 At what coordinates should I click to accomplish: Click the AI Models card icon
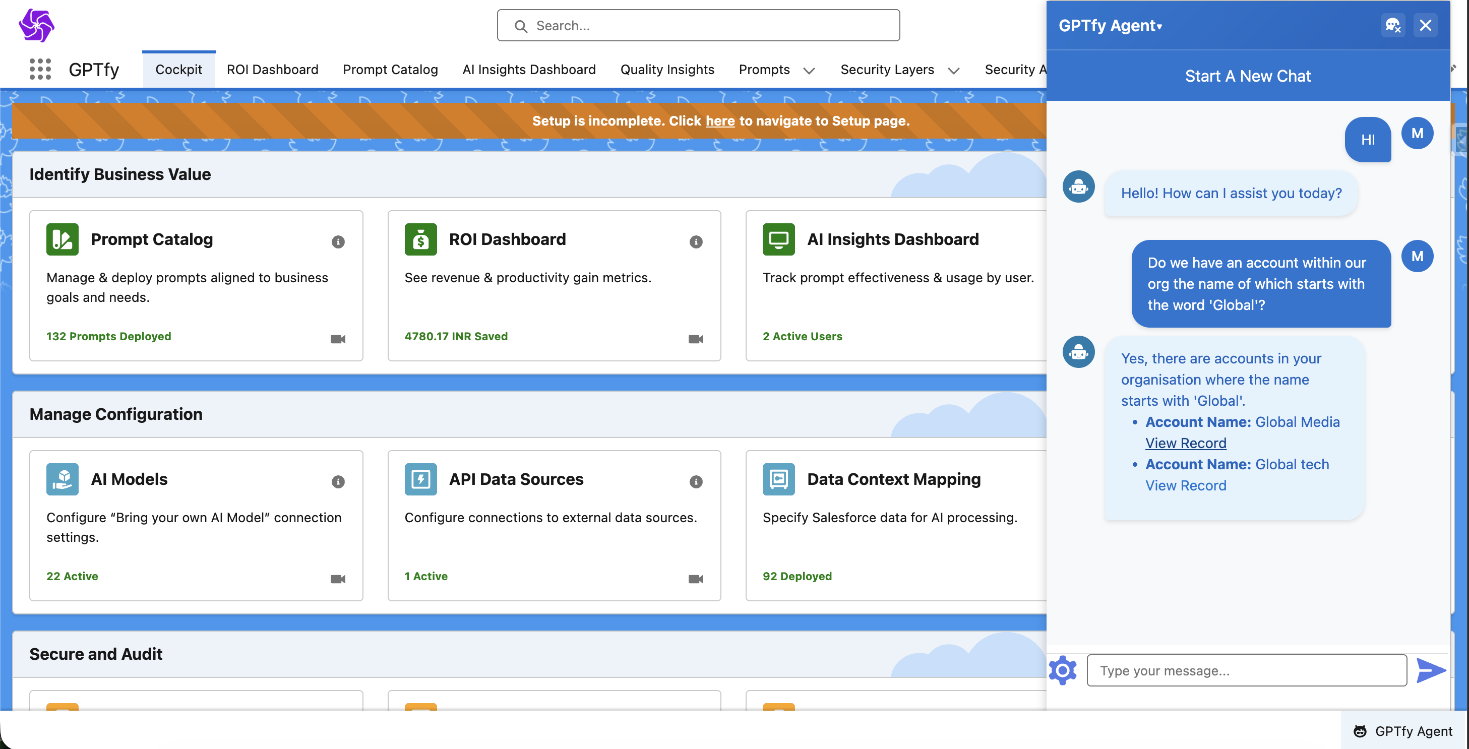pos(62,479)
